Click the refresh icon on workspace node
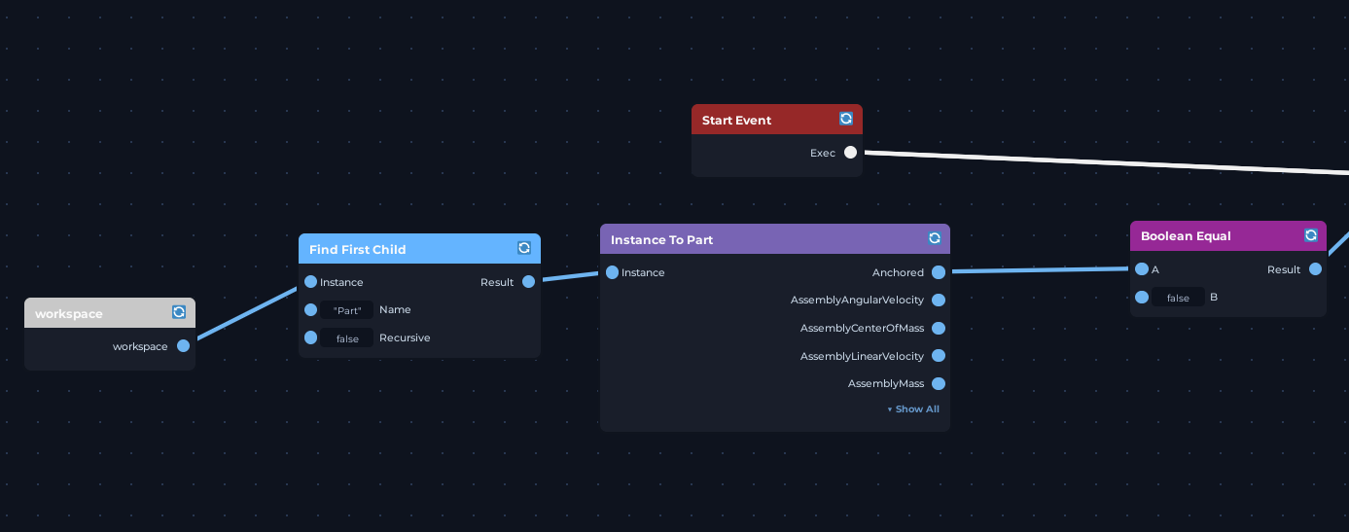Screen dimensions: 1349x532 point(179,312)
